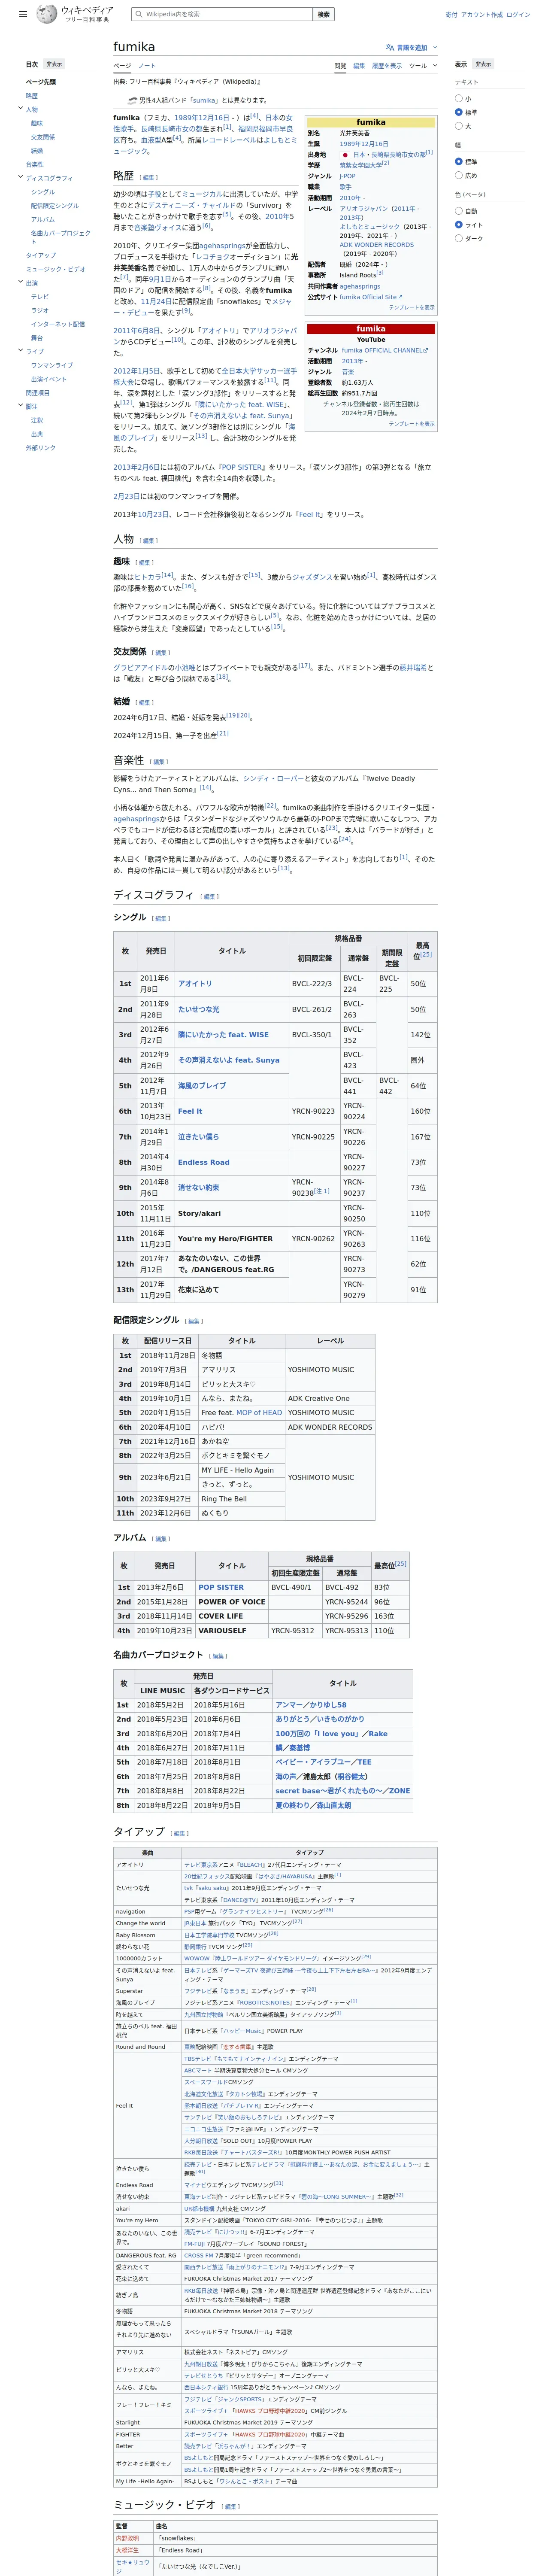Go to 趣味 in contents sidebar

point(37,123)
